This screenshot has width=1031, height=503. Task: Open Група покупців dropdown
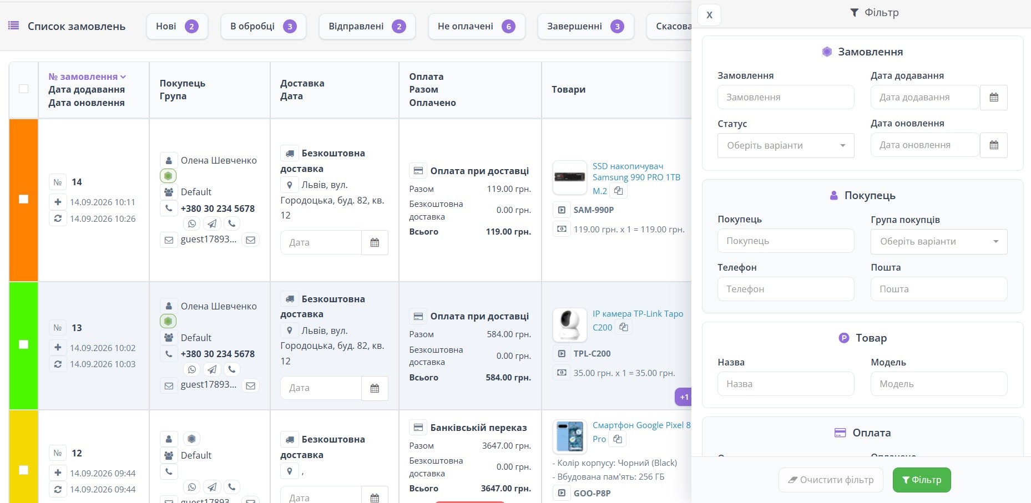point(939,241)
